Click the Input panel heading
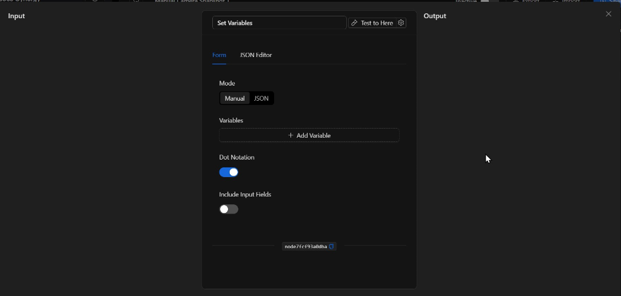 point(16,16)
